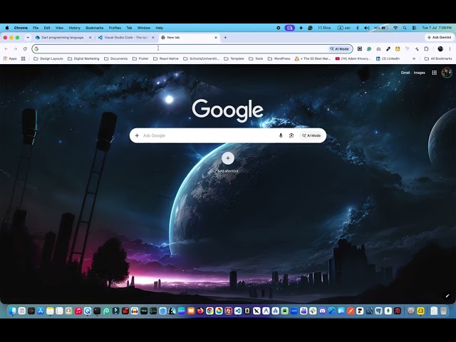
Task: Open Music app in the dock
Action: [78, 311]
